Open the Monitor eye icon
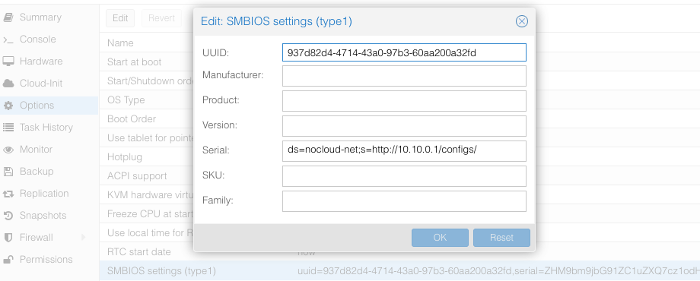Image resolution: width=700 pixels, height=281 pixels. coord(8,150)
